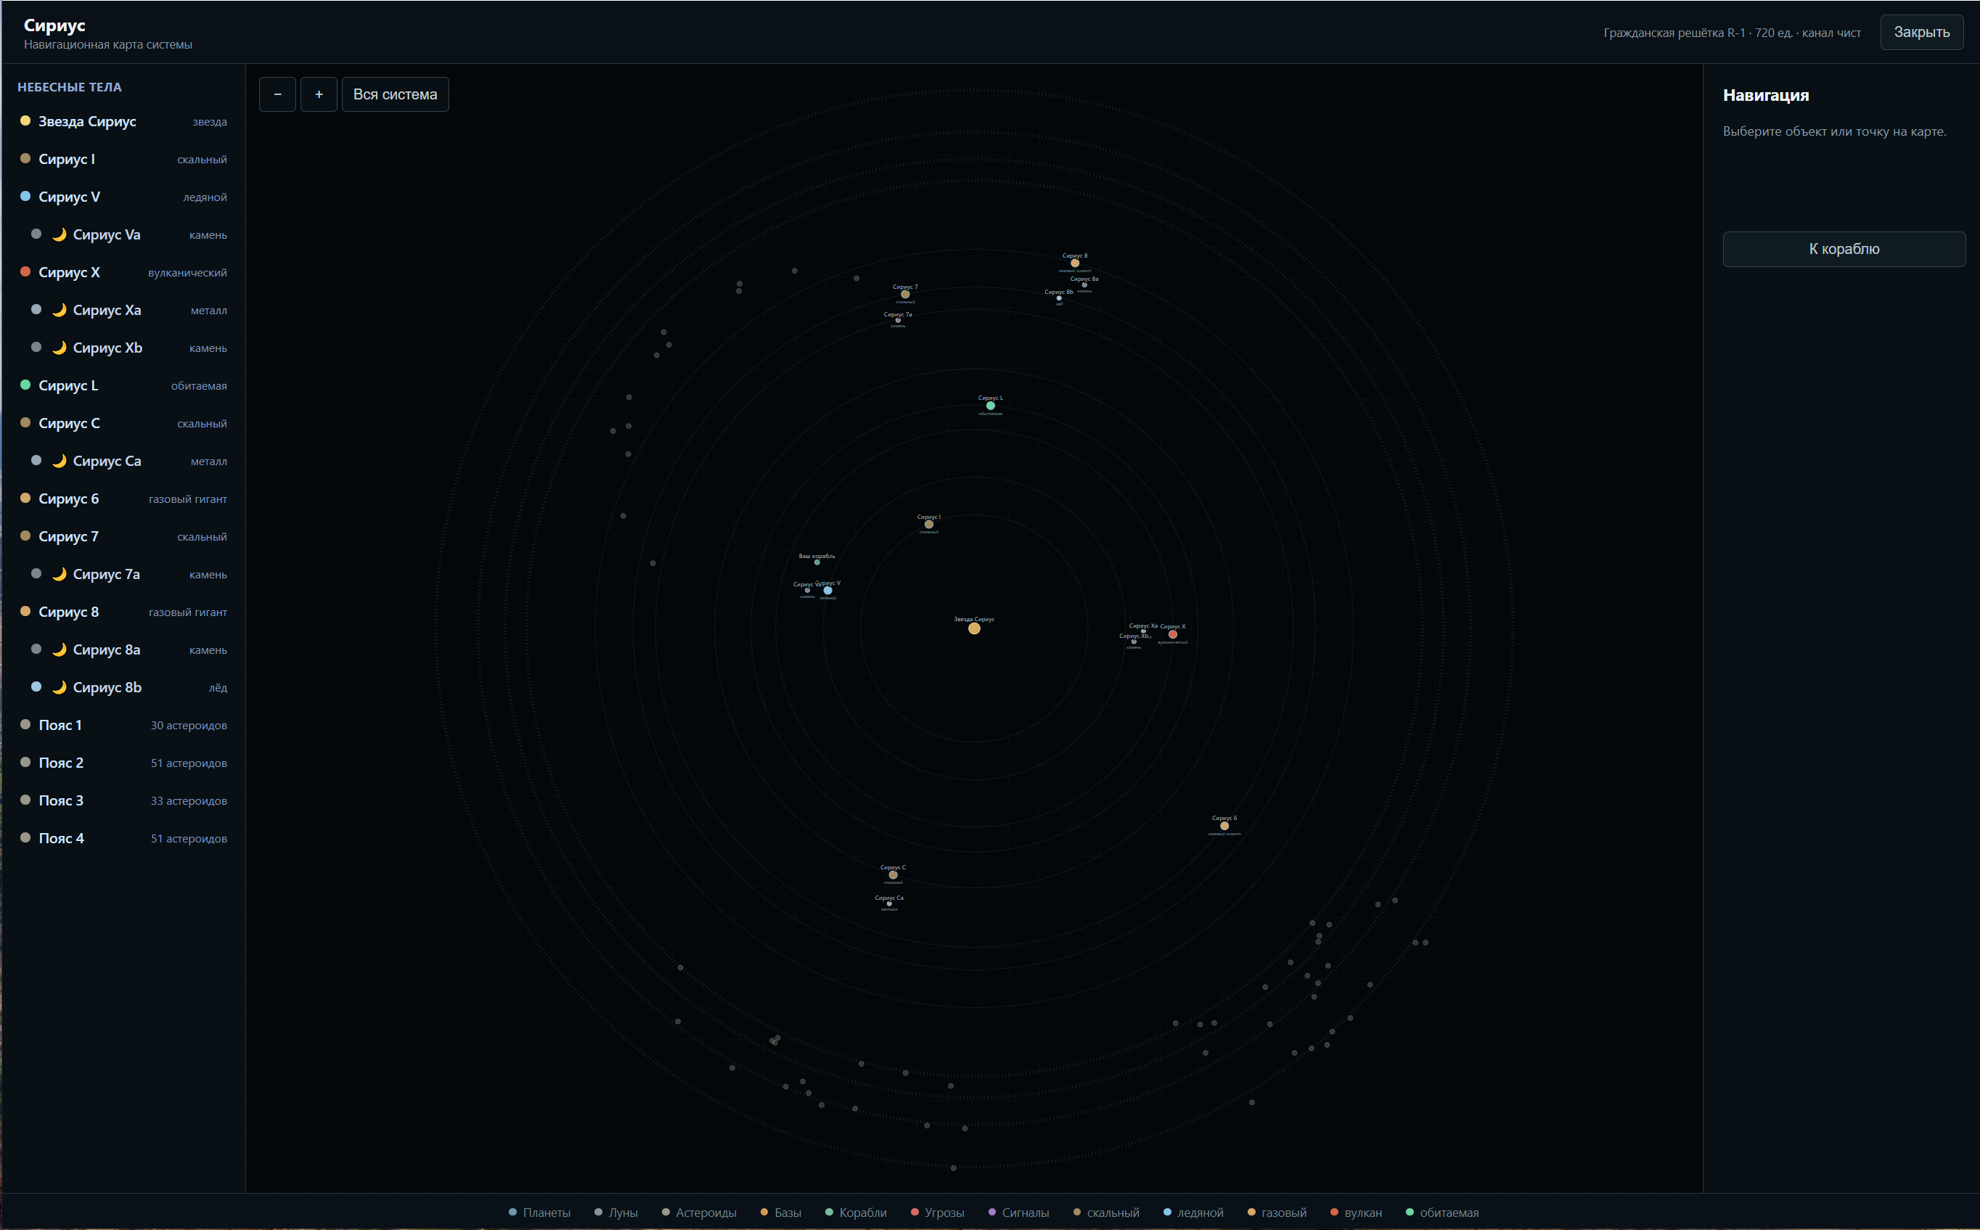The width and height of the screenshot is (1980, 1230).
Task: Click 'Сигналы' legend entry
Action: tap(1018, 1212)
